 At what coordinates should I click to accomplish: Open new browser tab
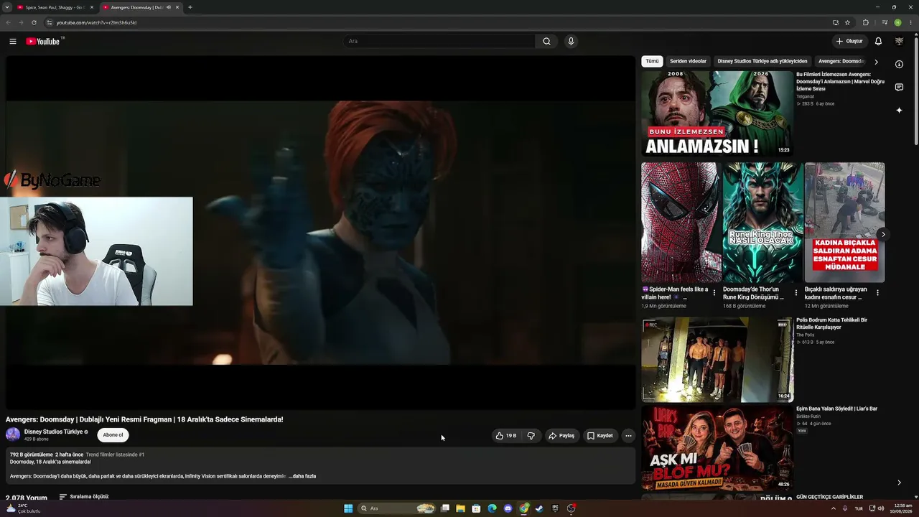190,7
